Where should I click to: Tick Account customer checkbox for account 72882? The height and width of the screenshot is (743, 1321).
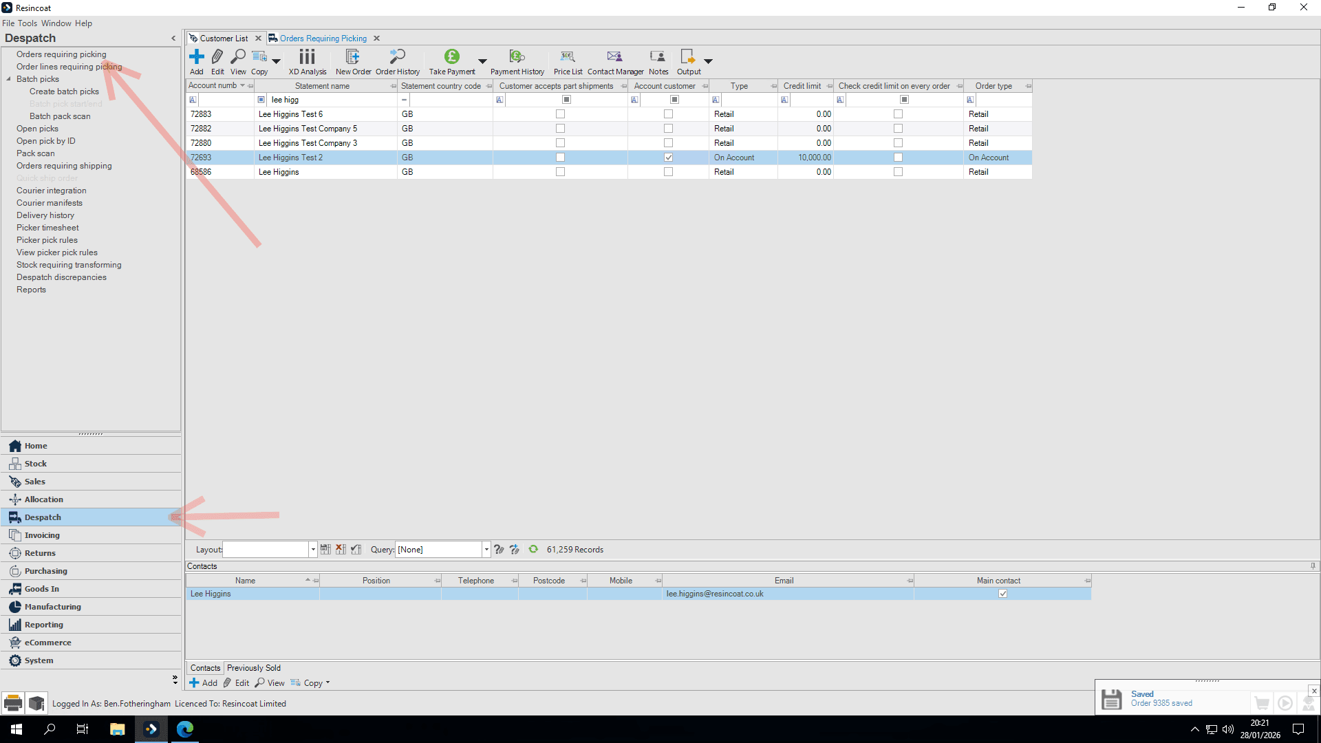coord(668,129)
